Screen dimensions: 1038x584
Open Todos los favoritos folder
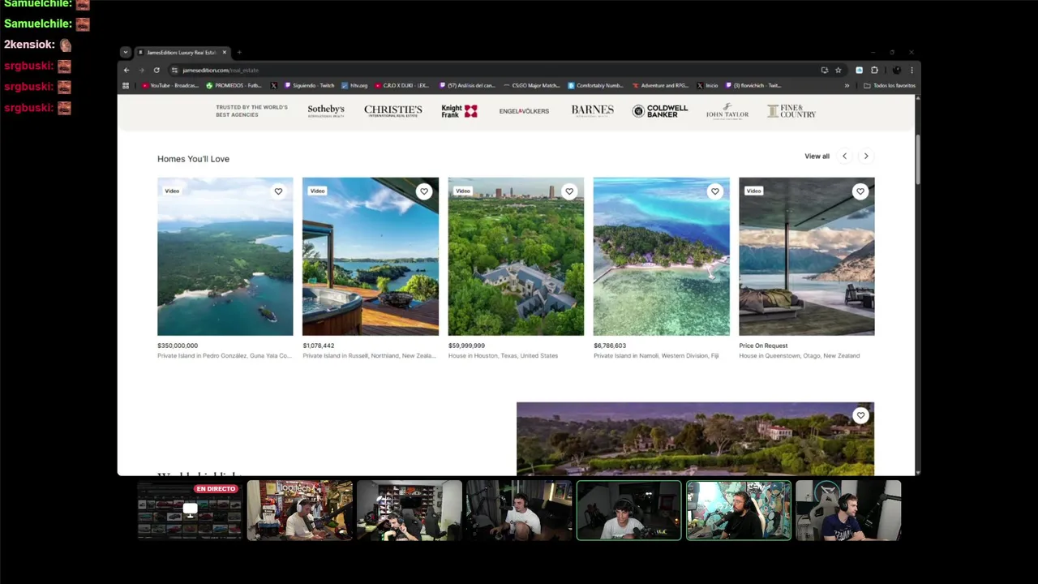(890, 85)
